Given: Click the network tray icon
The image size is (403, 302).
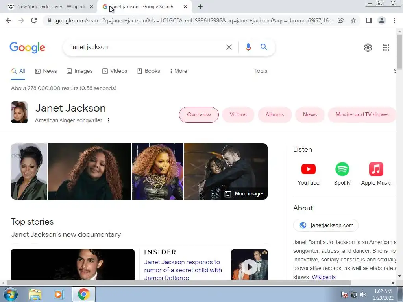Looking at the screenshot, I should point(354,295).
